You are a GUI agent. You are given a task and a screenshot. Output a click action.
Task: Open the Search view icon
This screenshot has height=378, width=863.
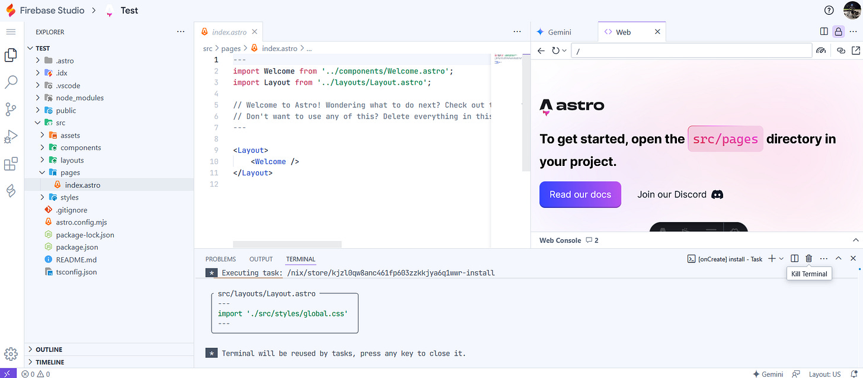[11, 82]
